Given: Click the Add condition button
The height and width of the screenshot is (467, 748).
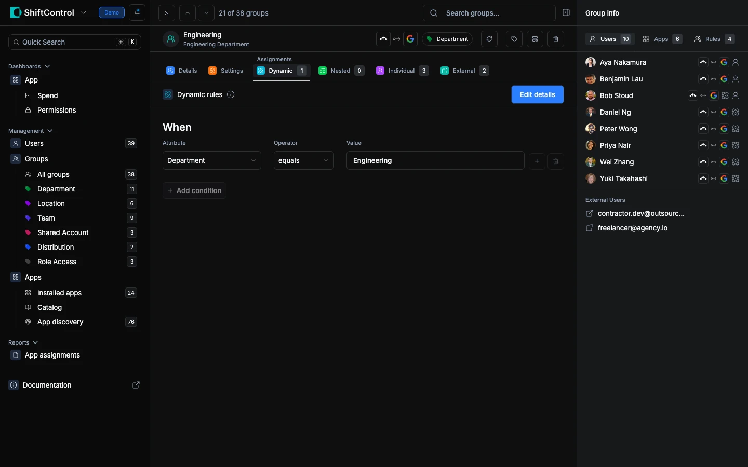Looking at the screenshot, I should 194,190.
